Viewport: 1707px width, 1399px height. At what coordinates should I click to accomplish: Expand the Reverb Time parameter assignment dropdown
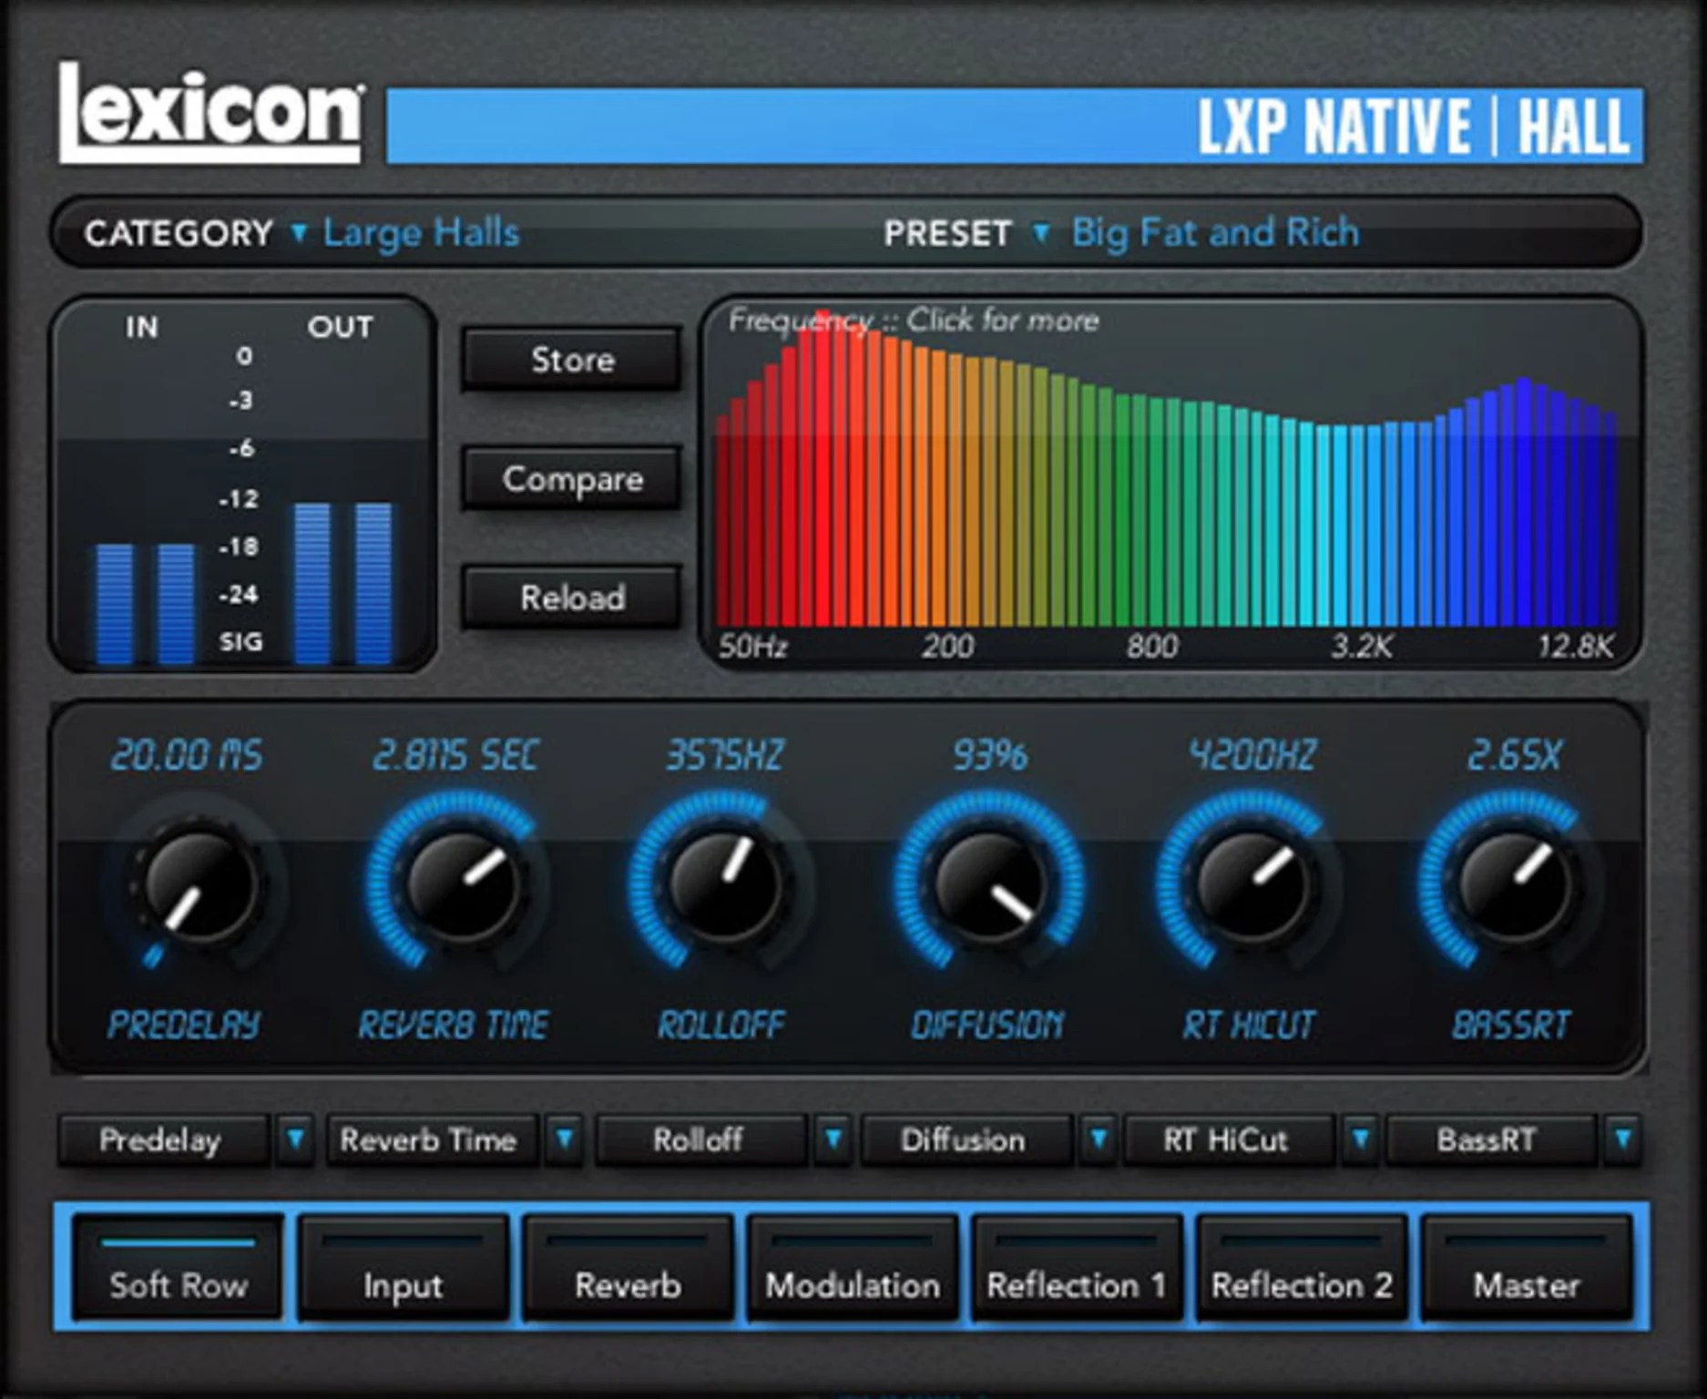564,1140
